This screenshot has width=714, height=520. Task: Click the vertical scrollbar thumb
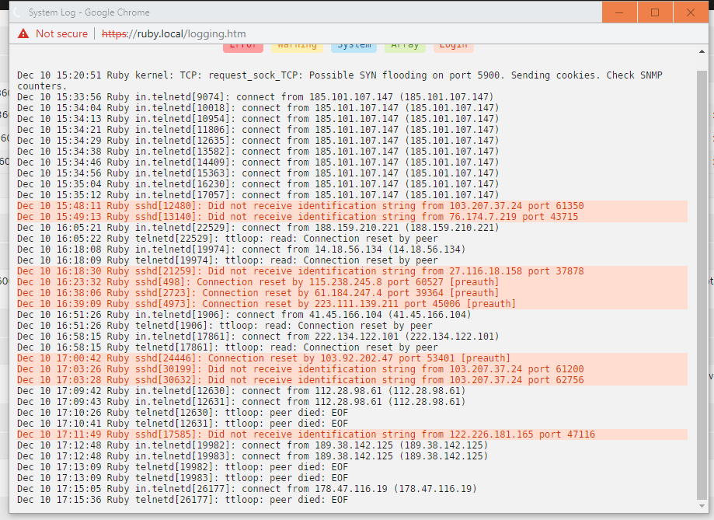pos(702,285)
